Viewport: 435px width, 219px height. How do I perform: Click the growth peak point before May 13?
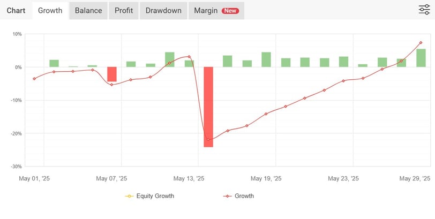[x=189, y=57]
